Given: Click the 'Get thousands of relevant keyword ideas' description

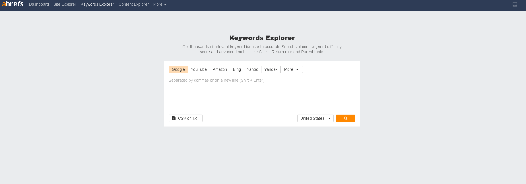Looking at the screenshot, I should click(262, 49).
